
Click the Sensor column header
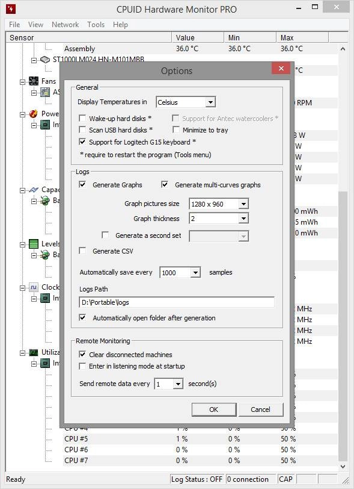89,38
